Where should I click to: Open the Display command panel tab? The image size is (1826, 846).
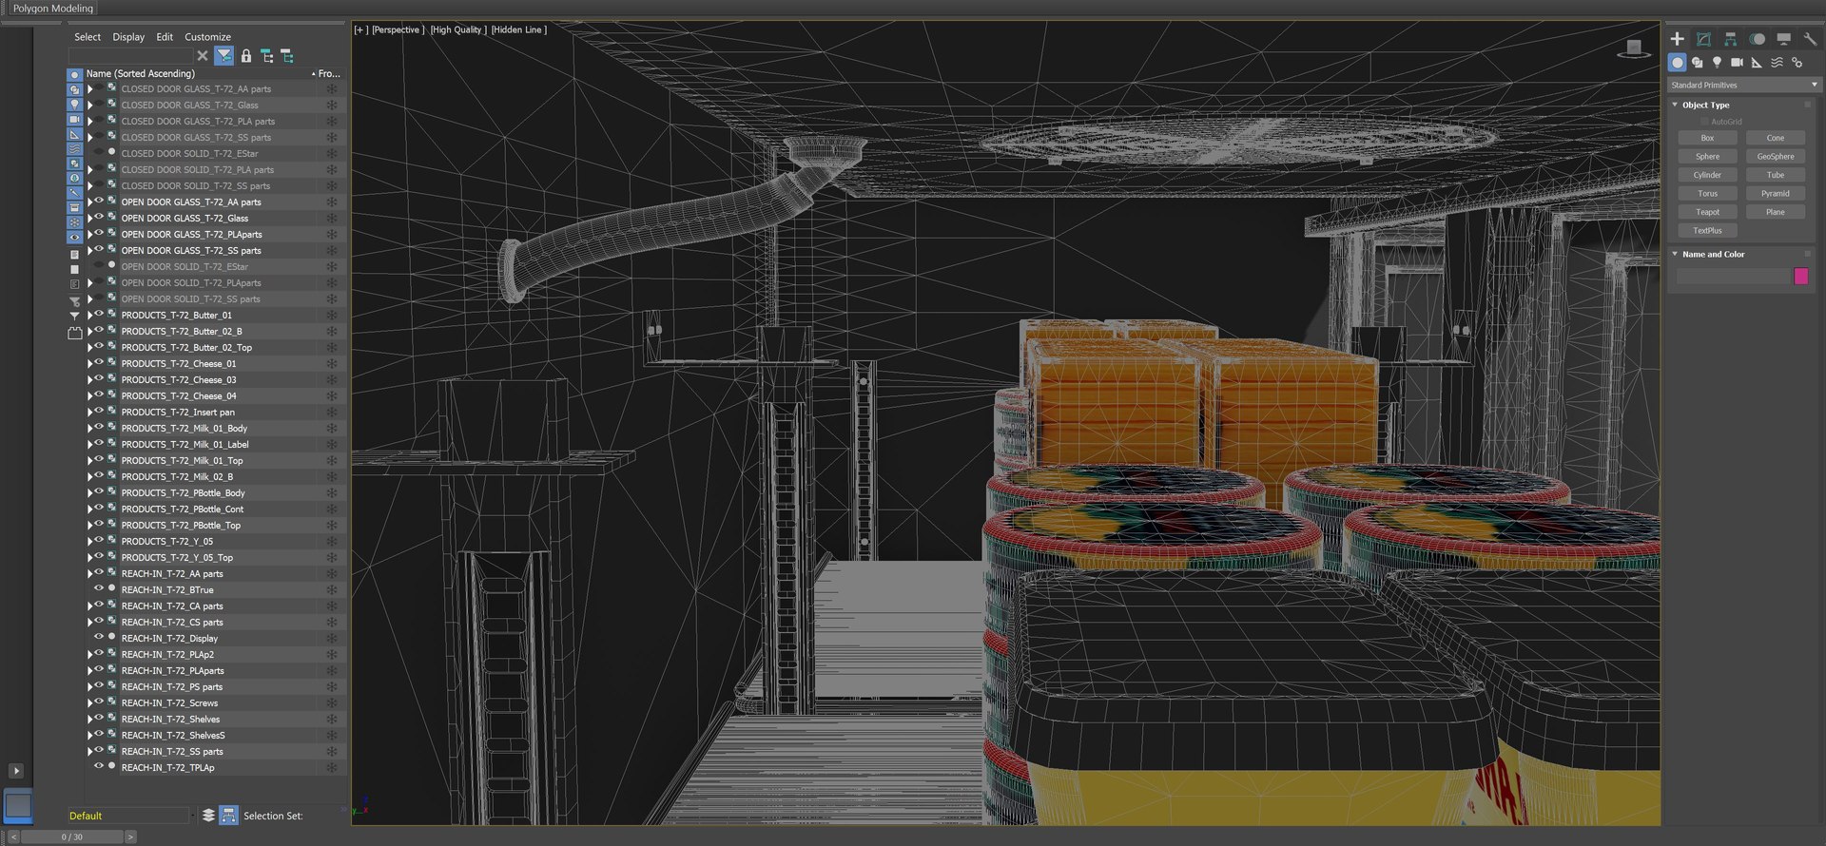click(x=1783, y=39)
